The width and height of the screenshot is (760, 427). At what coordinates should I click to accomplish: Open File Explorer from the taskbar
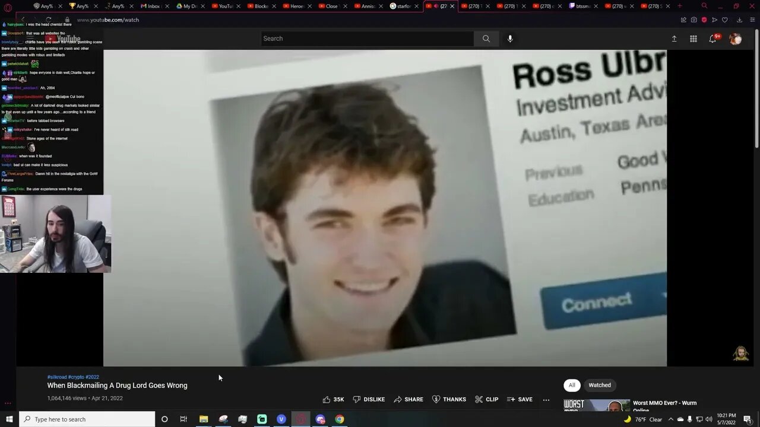[x=204, y=419]
